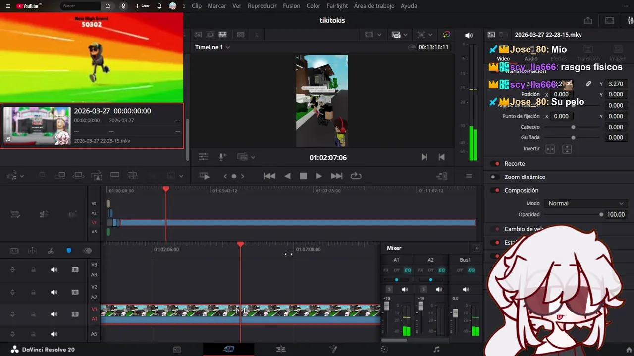
Task: Click the lock icon on track V1 A1
Action: 33,314
